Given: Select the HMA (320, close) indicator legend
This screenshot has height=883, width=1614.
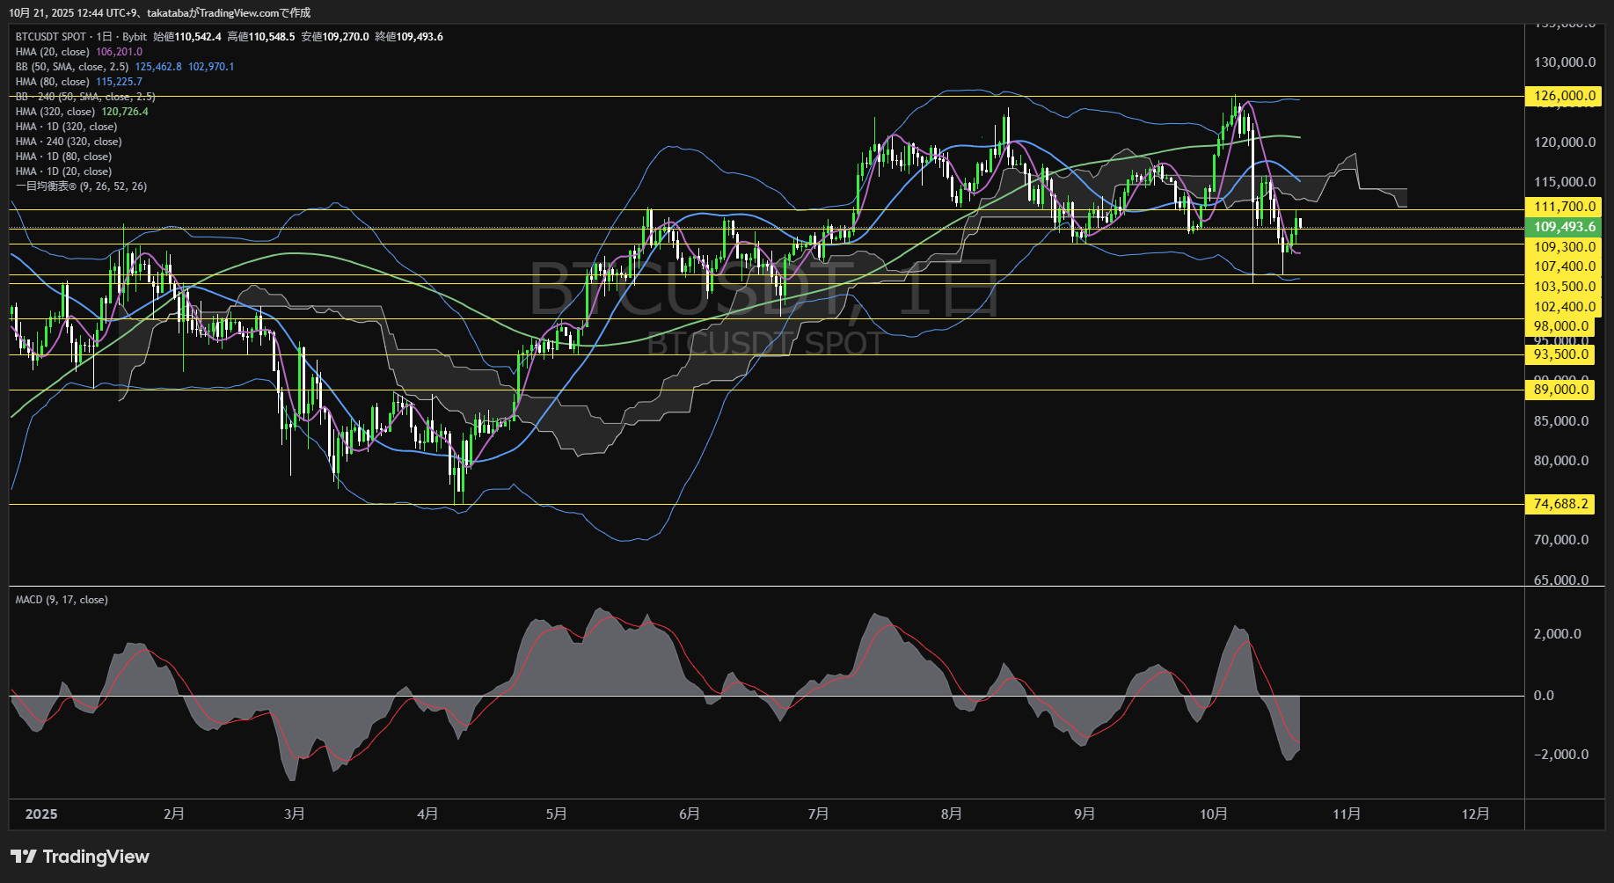Looking at the screenshot, I should tap(55, 112).
